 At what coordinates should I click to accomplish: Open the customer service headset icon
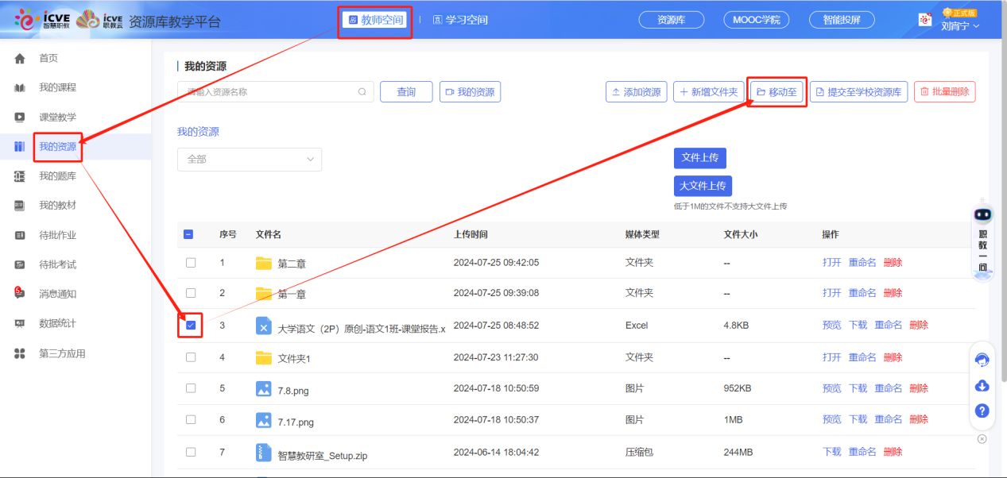(982, 360)
